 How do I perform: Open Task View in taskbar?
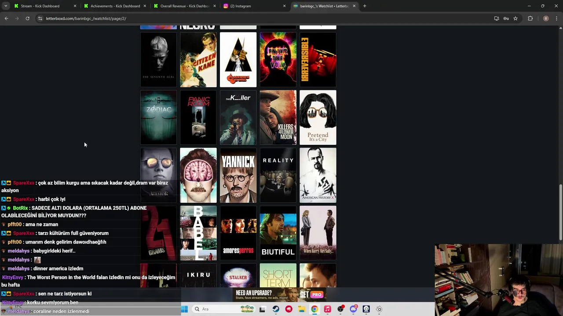coord(262,309)
